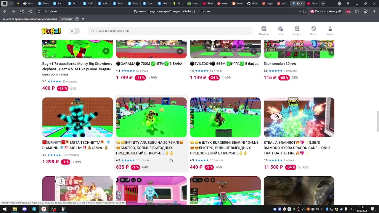
Task: Click the -68 % discount badge
Action: (x=284, y=78)
